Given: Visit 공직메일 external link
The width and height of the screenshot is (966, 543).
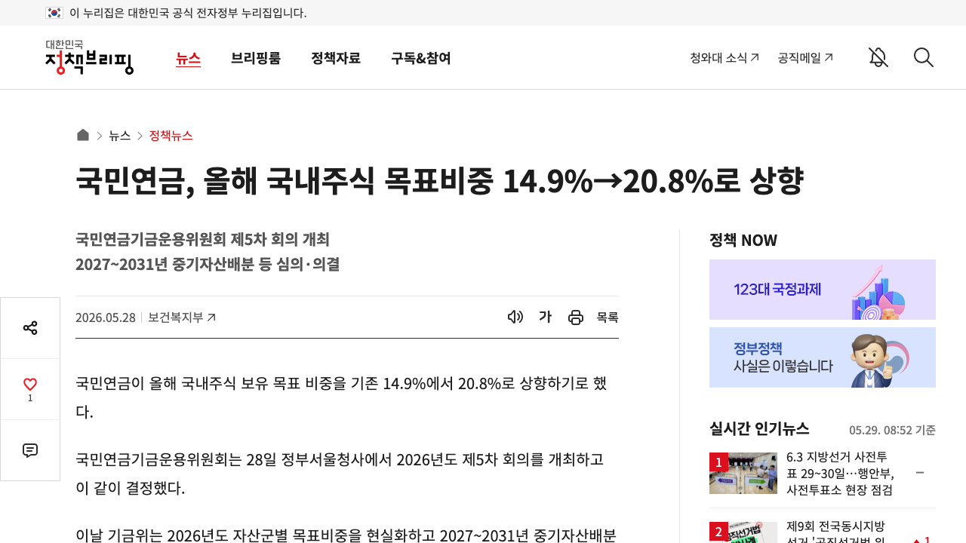Looking at the screenshot, I should pyautogui.click(x=806, y=57).
